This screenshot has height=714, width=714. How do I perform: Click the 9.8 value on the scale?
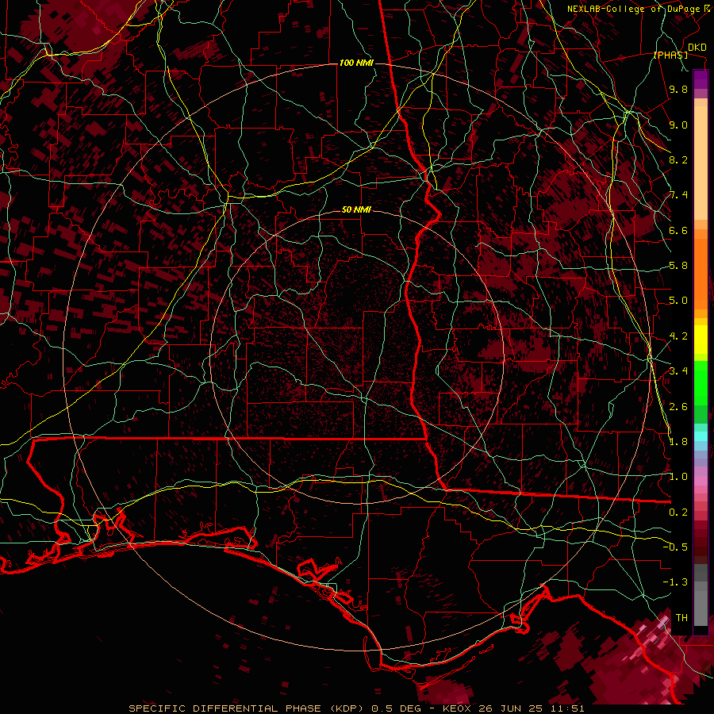click(678, 89)
